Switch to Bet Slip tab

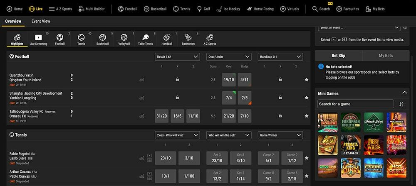(339, 56)
